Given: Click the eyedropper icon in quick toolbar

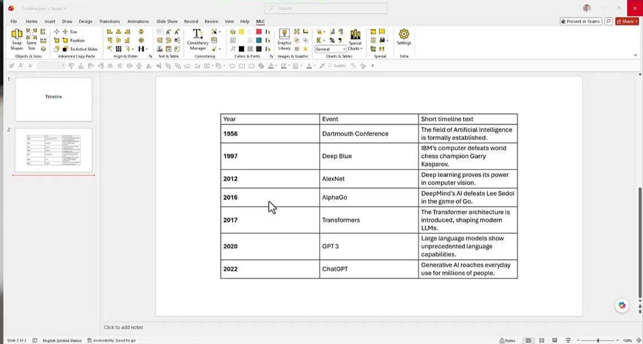Looking at the screenshot, I should 322,66.
